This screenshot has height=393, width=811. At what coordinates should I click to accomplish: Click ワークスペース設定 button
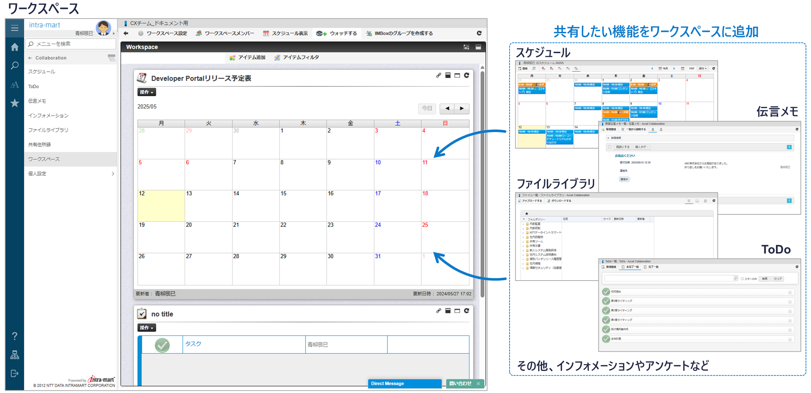click(163, 33)
